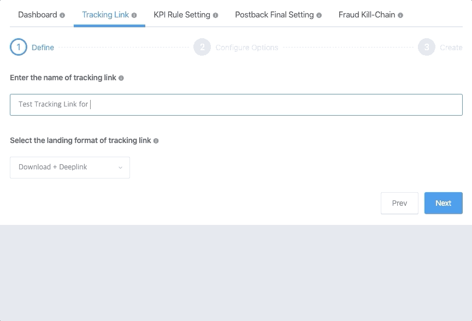Open the KPI Rule Setting tab

coord(181,15)
